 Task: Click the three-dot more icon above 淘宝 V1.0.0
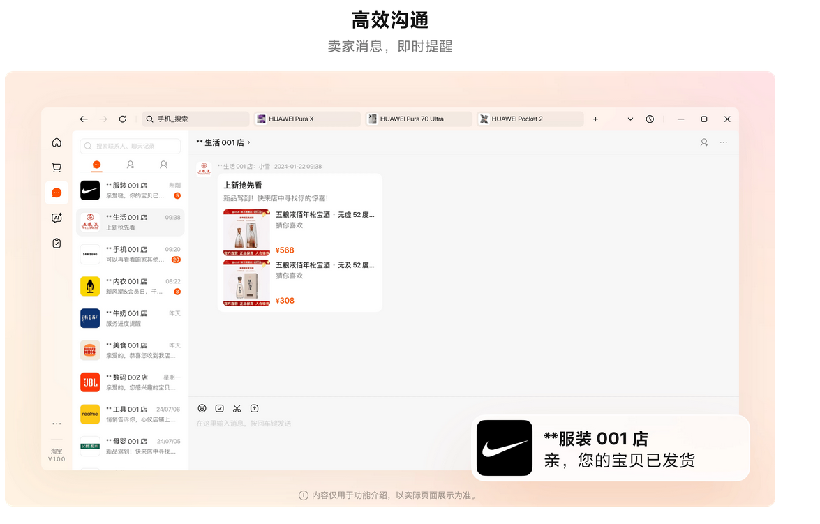pyautogui.click(x=57, y=424)
